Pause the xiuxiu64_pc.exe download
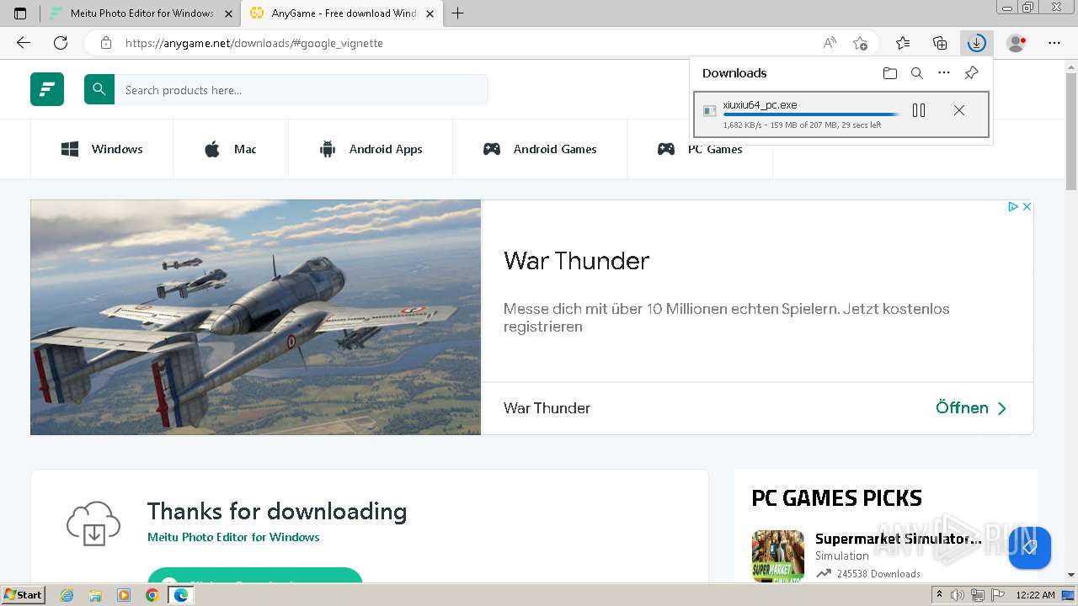 pyautogui.click(x=919, y=110)
